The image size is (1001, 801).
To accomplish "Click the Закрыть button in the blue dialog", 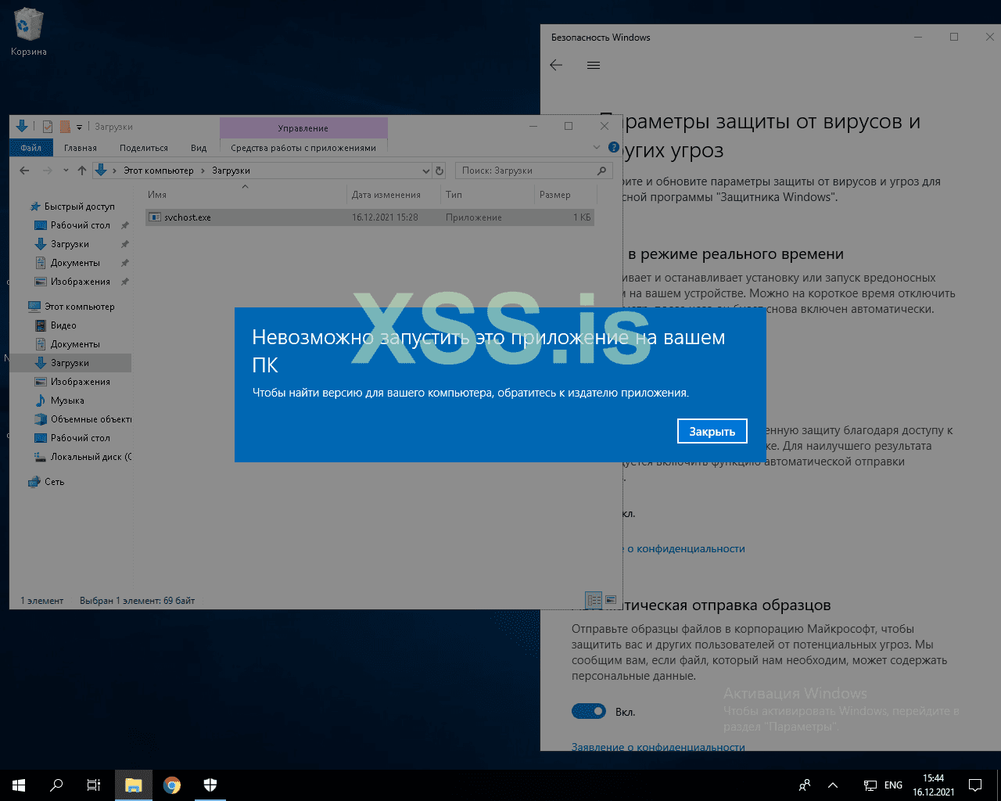I will pos(712,431).
